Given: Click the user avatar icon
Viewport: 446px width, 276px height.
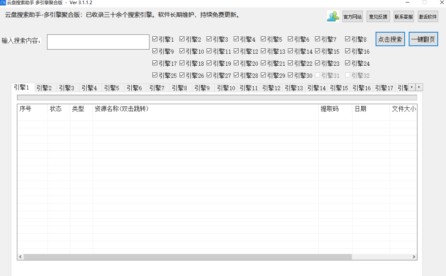Looking at the screenshot, I should pos(333,17).
